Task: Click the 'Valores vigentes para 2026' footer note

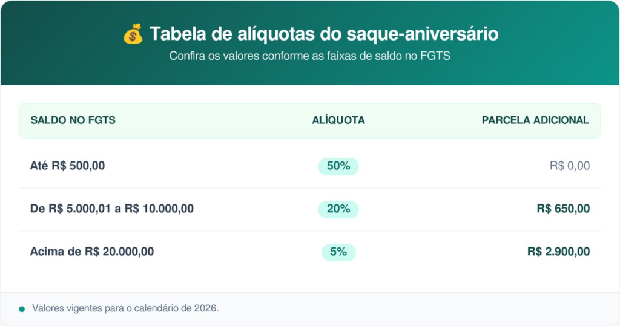Action: click(x=125, y=308)
